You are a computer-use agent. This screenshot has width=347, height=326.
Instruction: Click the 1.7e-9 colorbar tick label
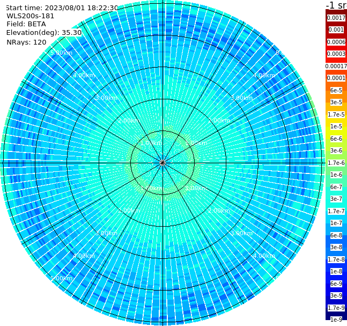click(x=336, y=308)
